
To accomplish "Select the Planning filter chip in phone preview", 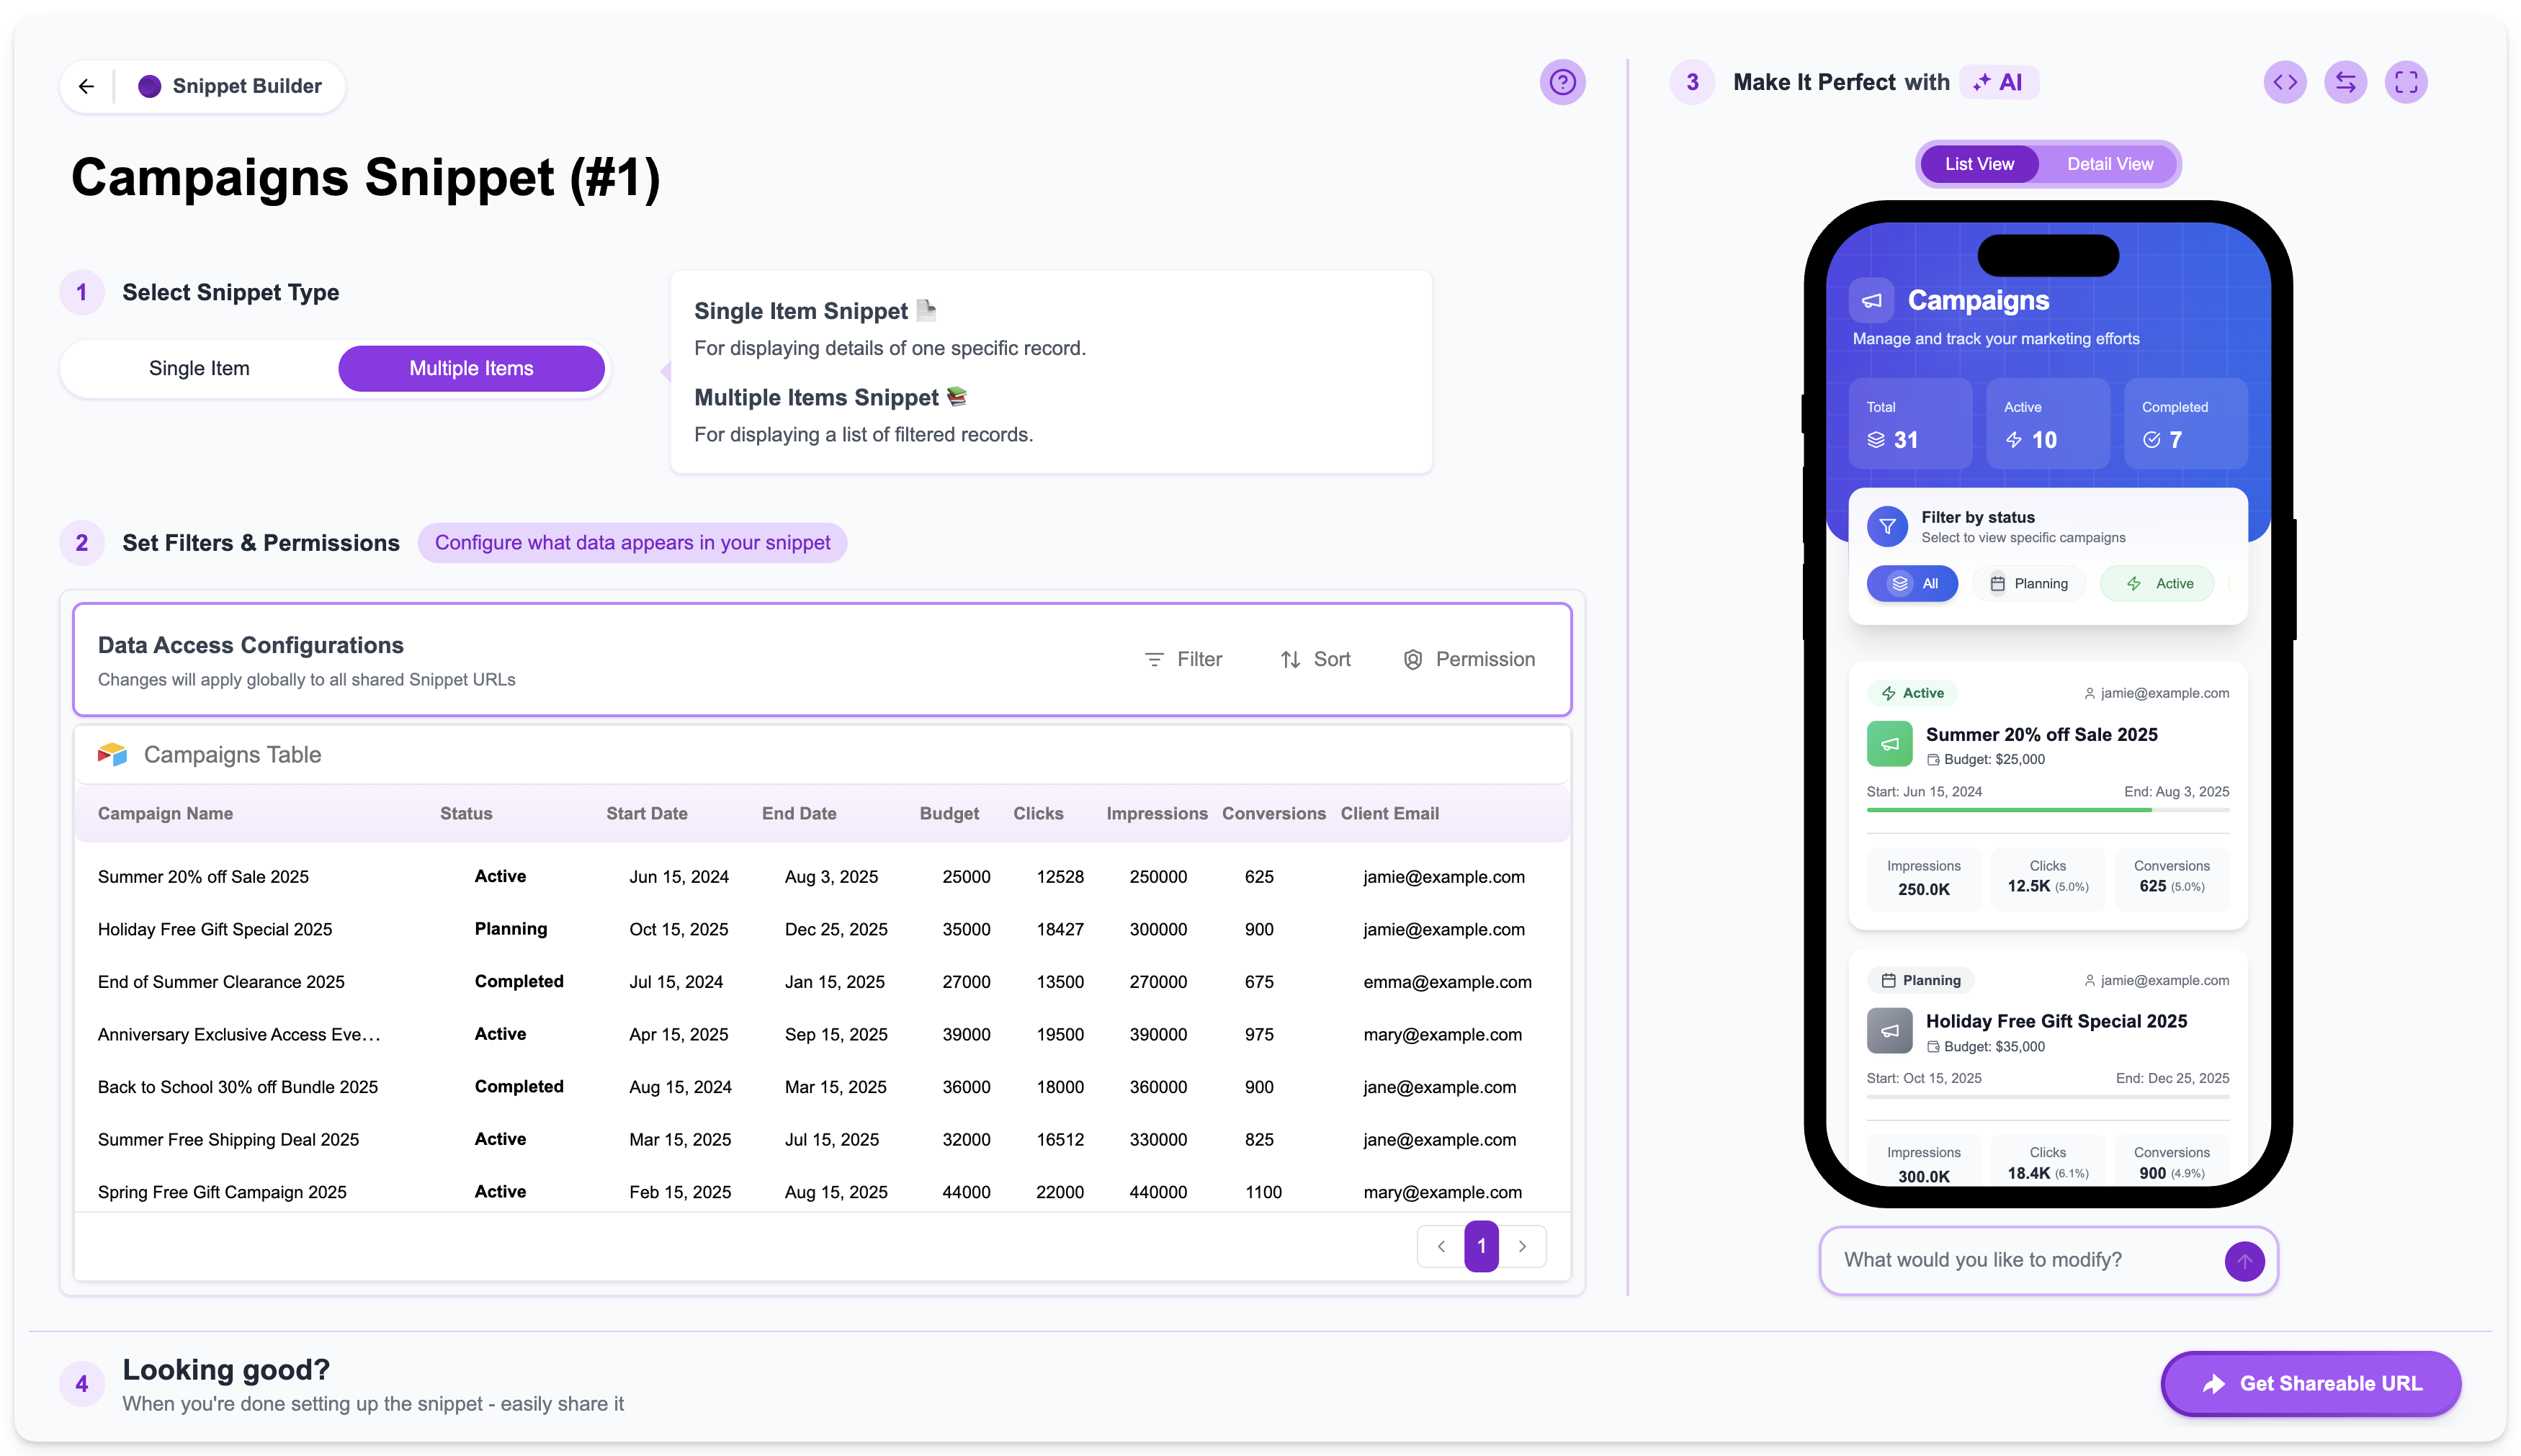I will pyautogui.click(x=2029, y=583).
